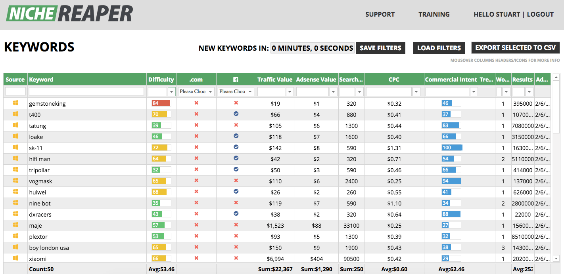Open Commercial Intent filter dropdown arrow
564x274 pixels.
pos(474,91)
